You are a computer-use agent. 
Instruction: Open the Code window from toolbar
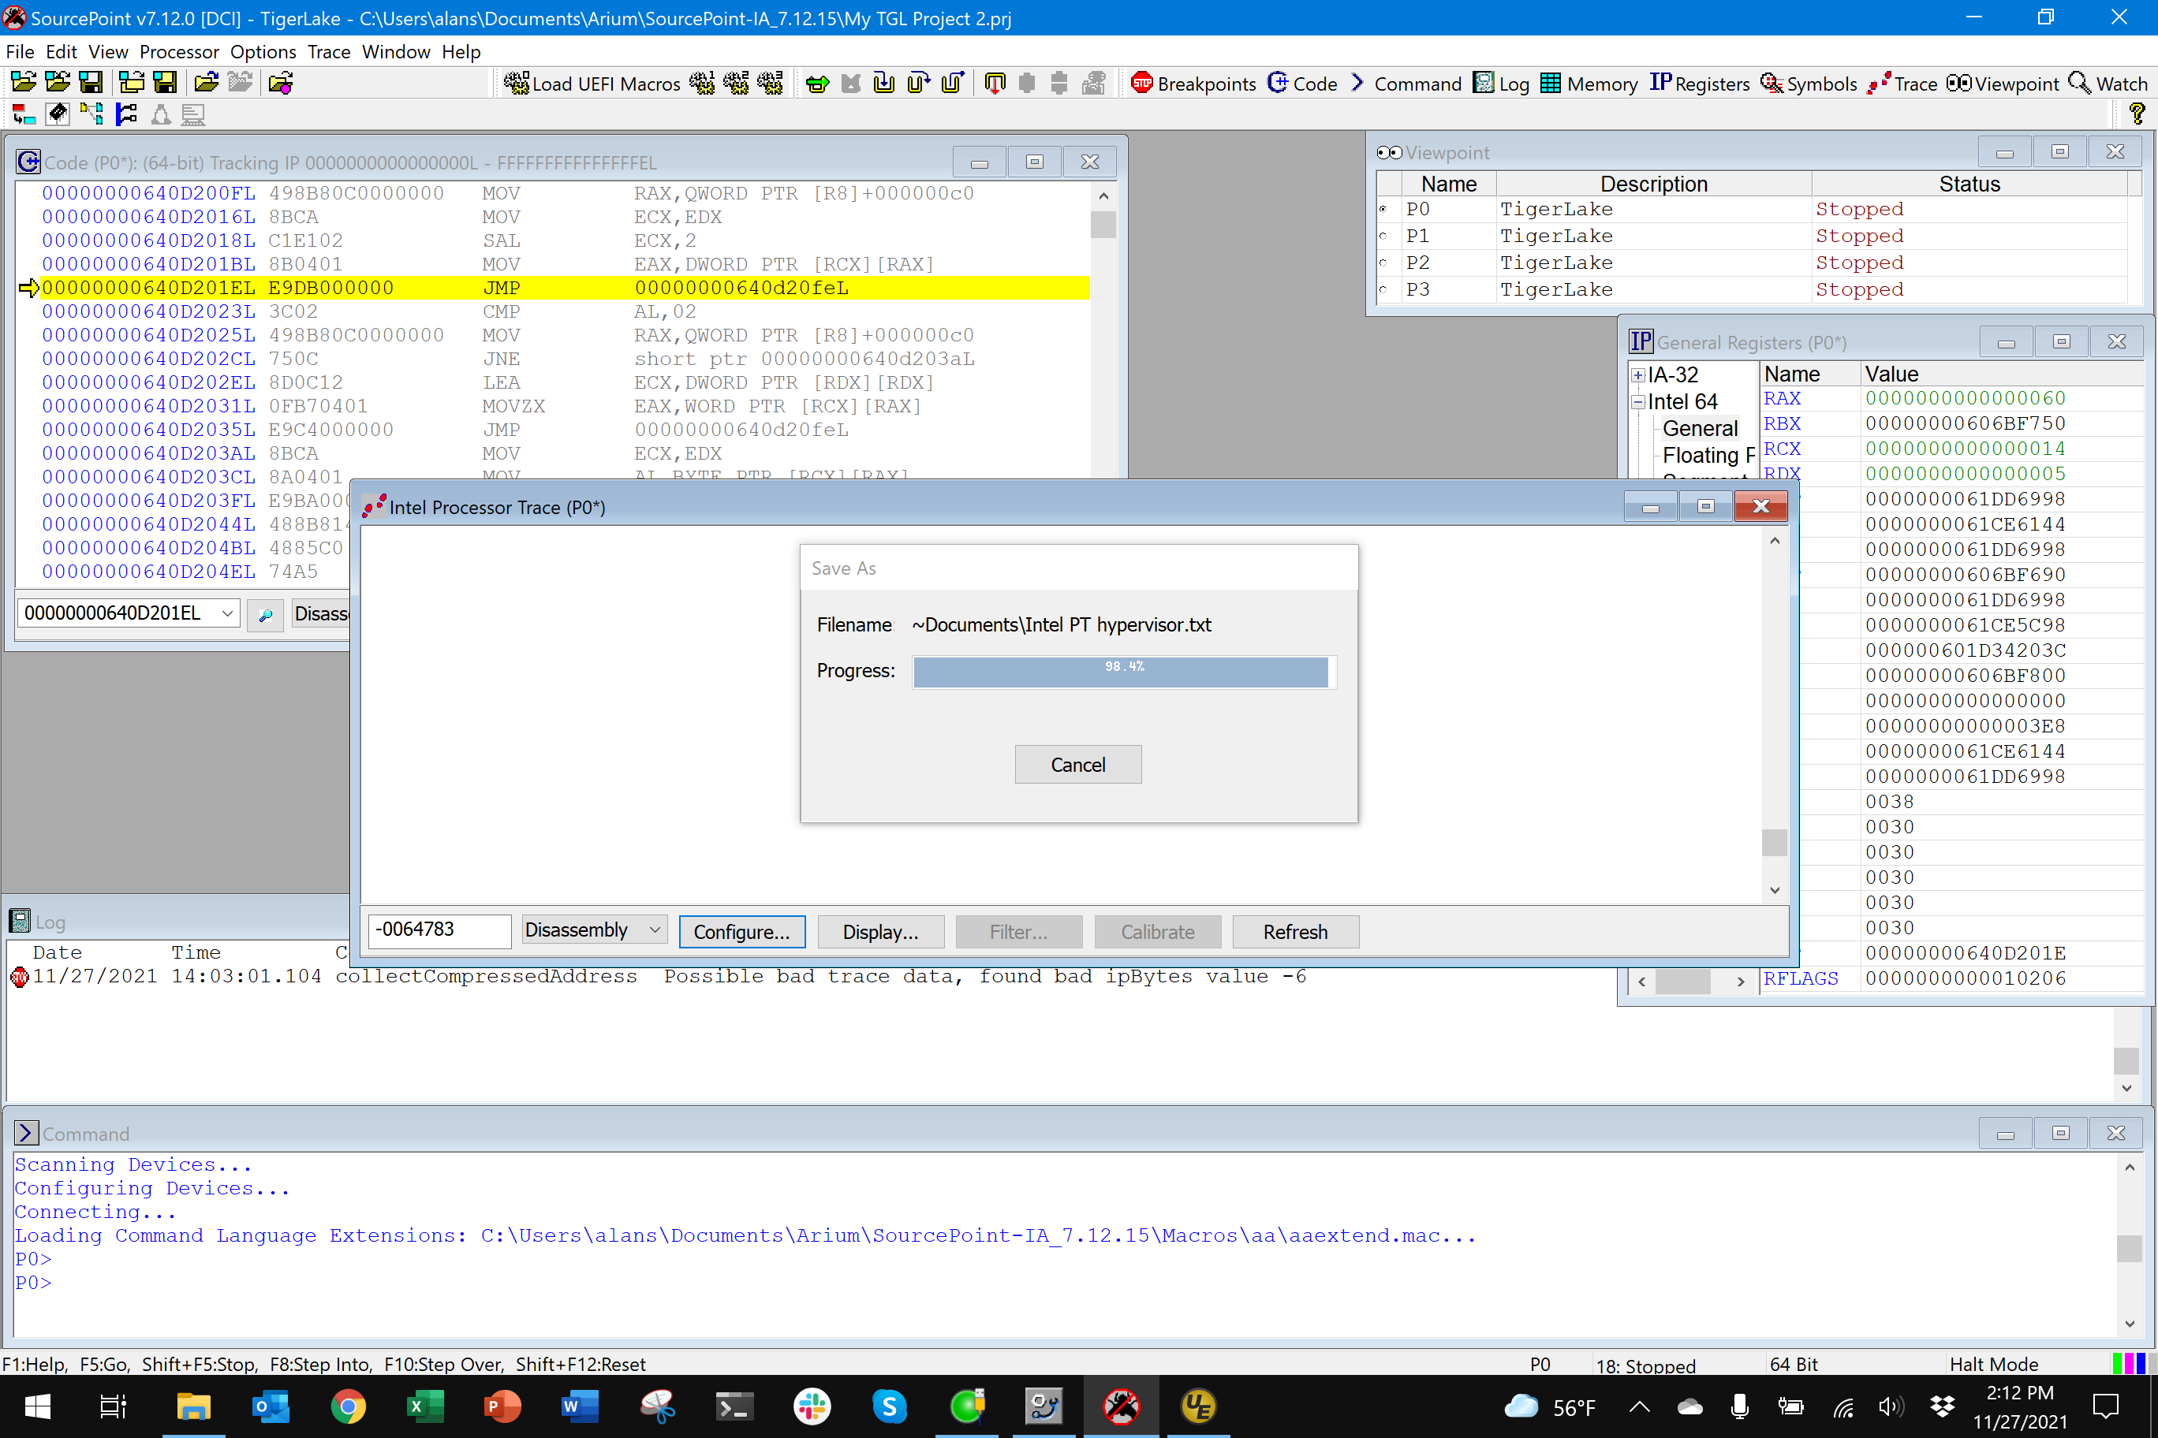[x=1303, y=84]
